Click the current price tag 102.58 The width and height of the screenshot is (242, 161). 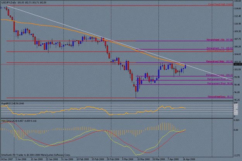point(237,64)
